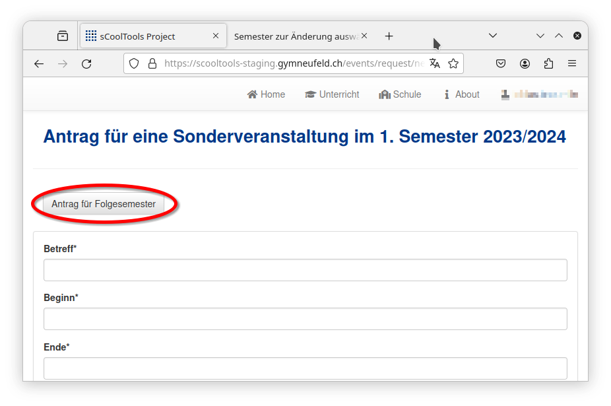Open the Firefox account icon

point(525,64)
